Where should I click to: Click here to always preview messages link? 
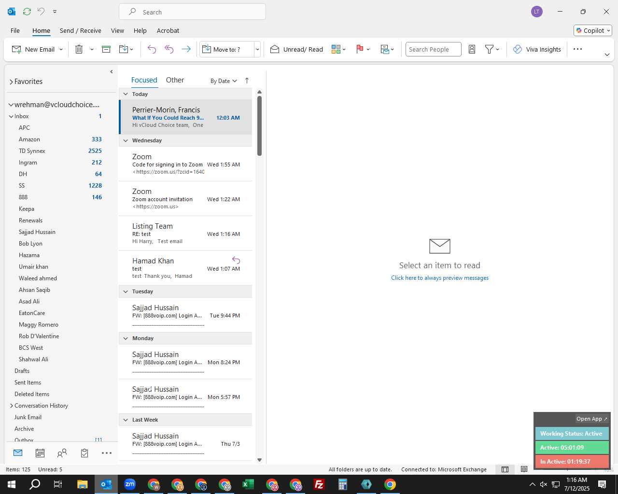click(x=440, y=278)
